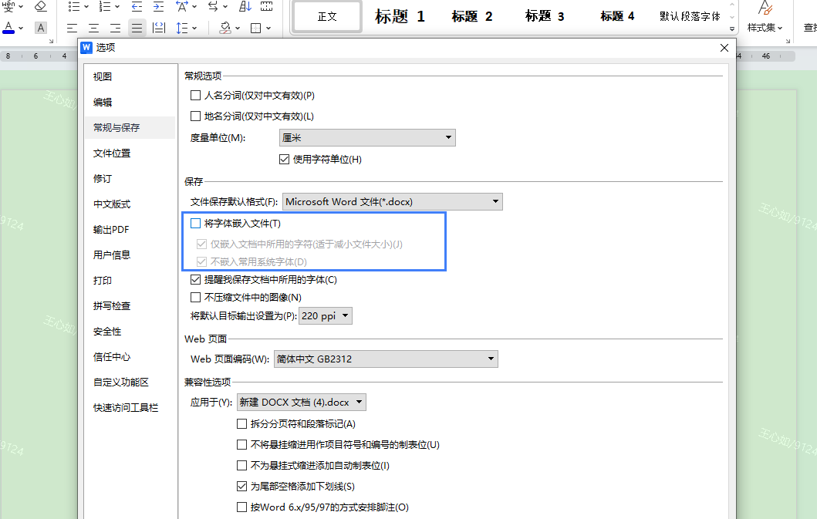Tick the 不压缩文件中的图像 checkbox
The image size is (817, 519).
[x=196, y=297]
